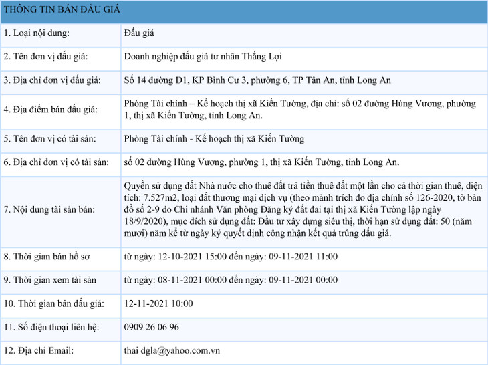Screen dimensions: 488x365
Task: Select the asset owner value "Phòng Tài chính - Kế hoạch"
Action: point(214,139)
